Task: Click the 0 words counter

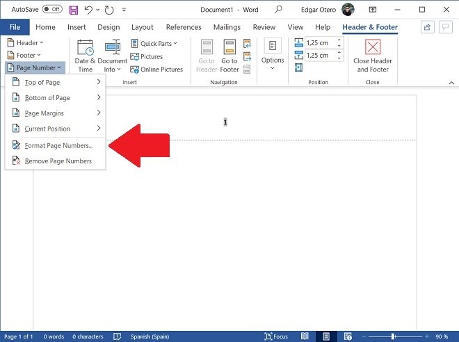Action: 54,336
